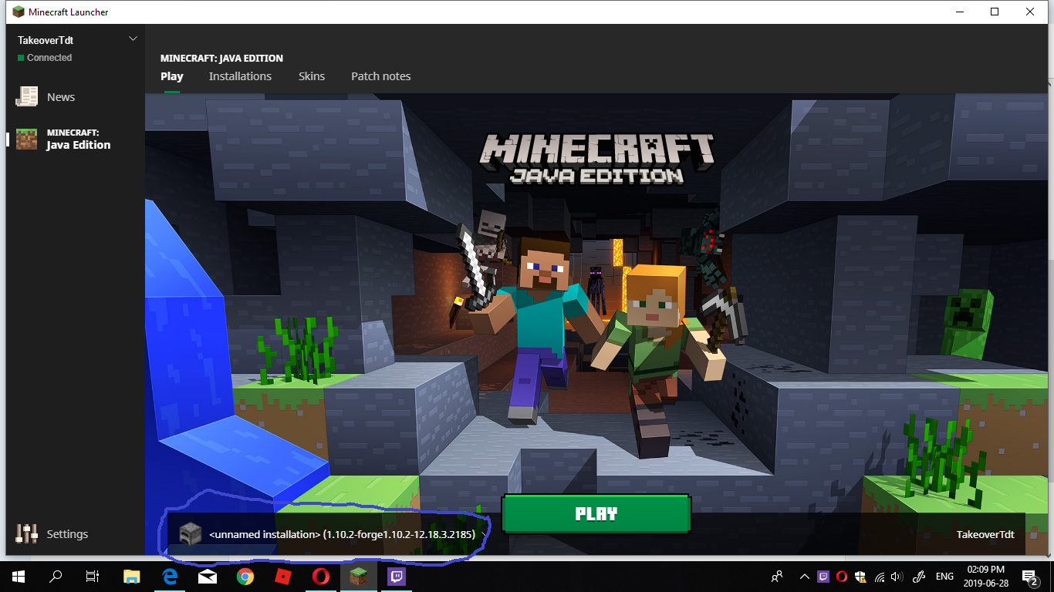
Task: Open the Skins tab
Action: (312, 76)
